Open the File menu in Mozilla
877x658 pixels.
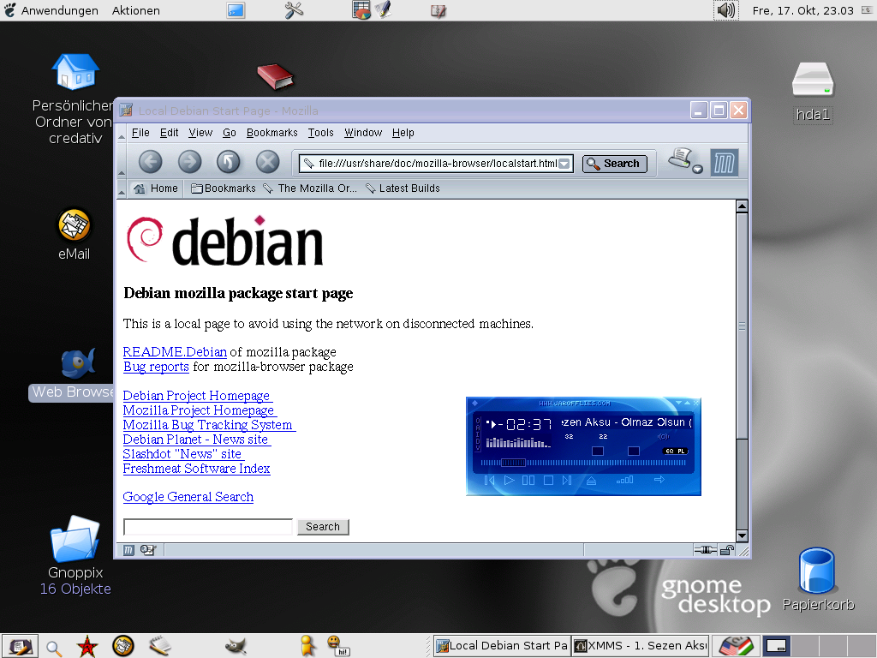[140, 133]
